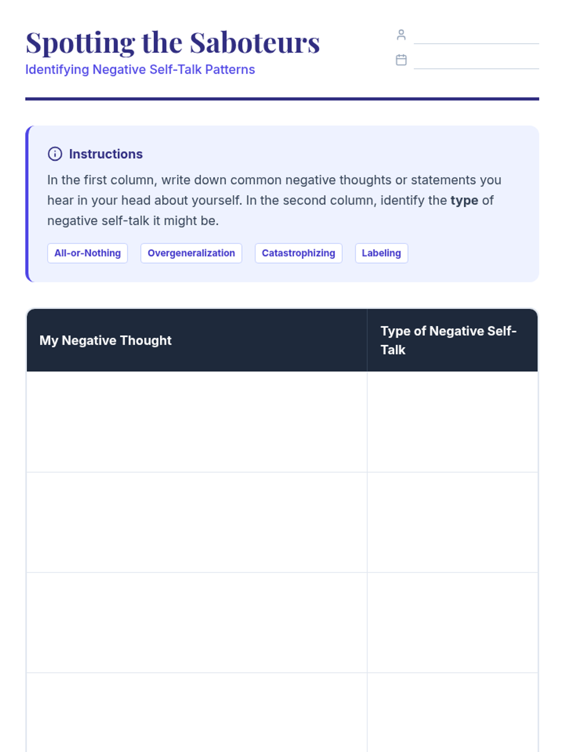Click the first row's negative thought cell
Screen dimensions: 564x752
point(196,422)
